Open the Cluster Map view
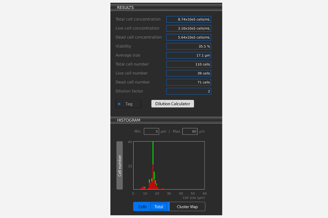328x218 pixels. coord(187,207)
